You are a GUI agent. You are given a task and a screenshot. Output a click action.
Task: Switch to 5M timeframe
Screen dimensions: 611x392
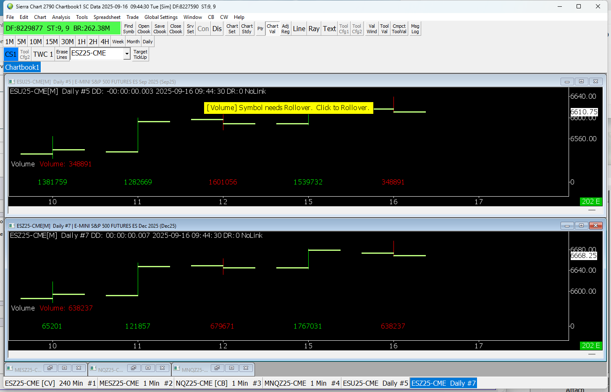pos(22,42)
